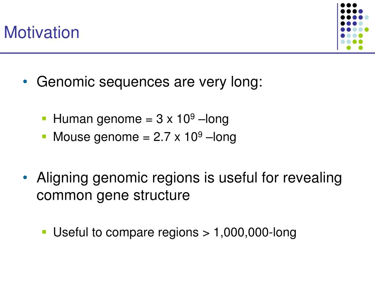
Task: Click the '1,000,000-long' number text
Action: [x=255, y=232]
